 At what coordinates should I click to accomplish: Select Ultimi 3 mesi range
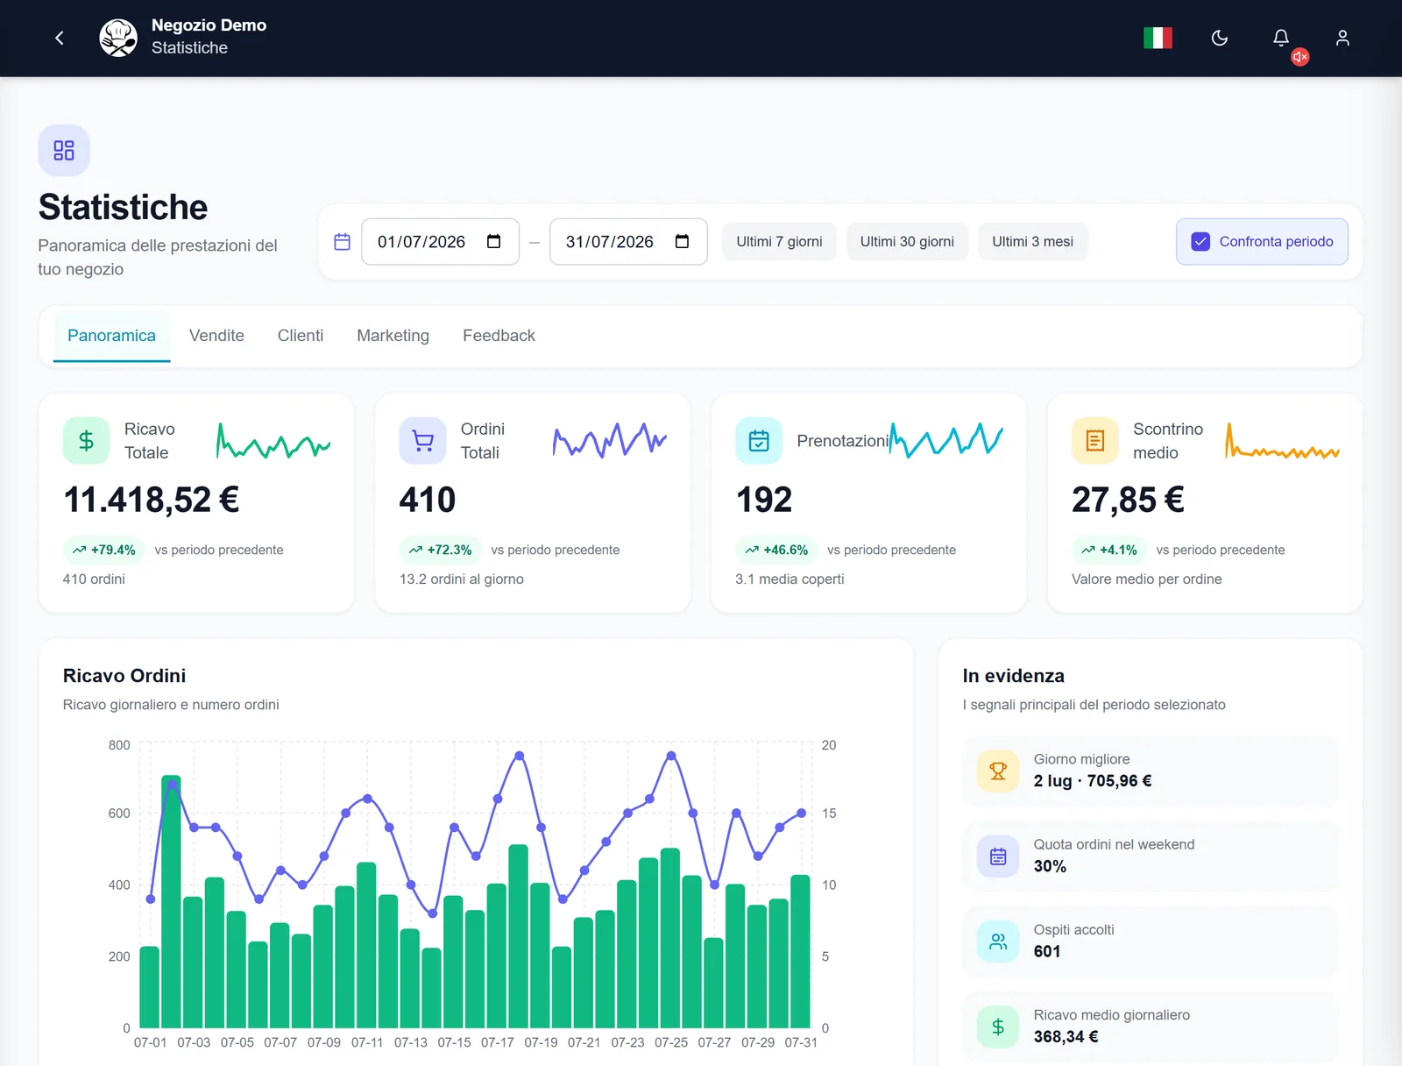(1032, 242)
